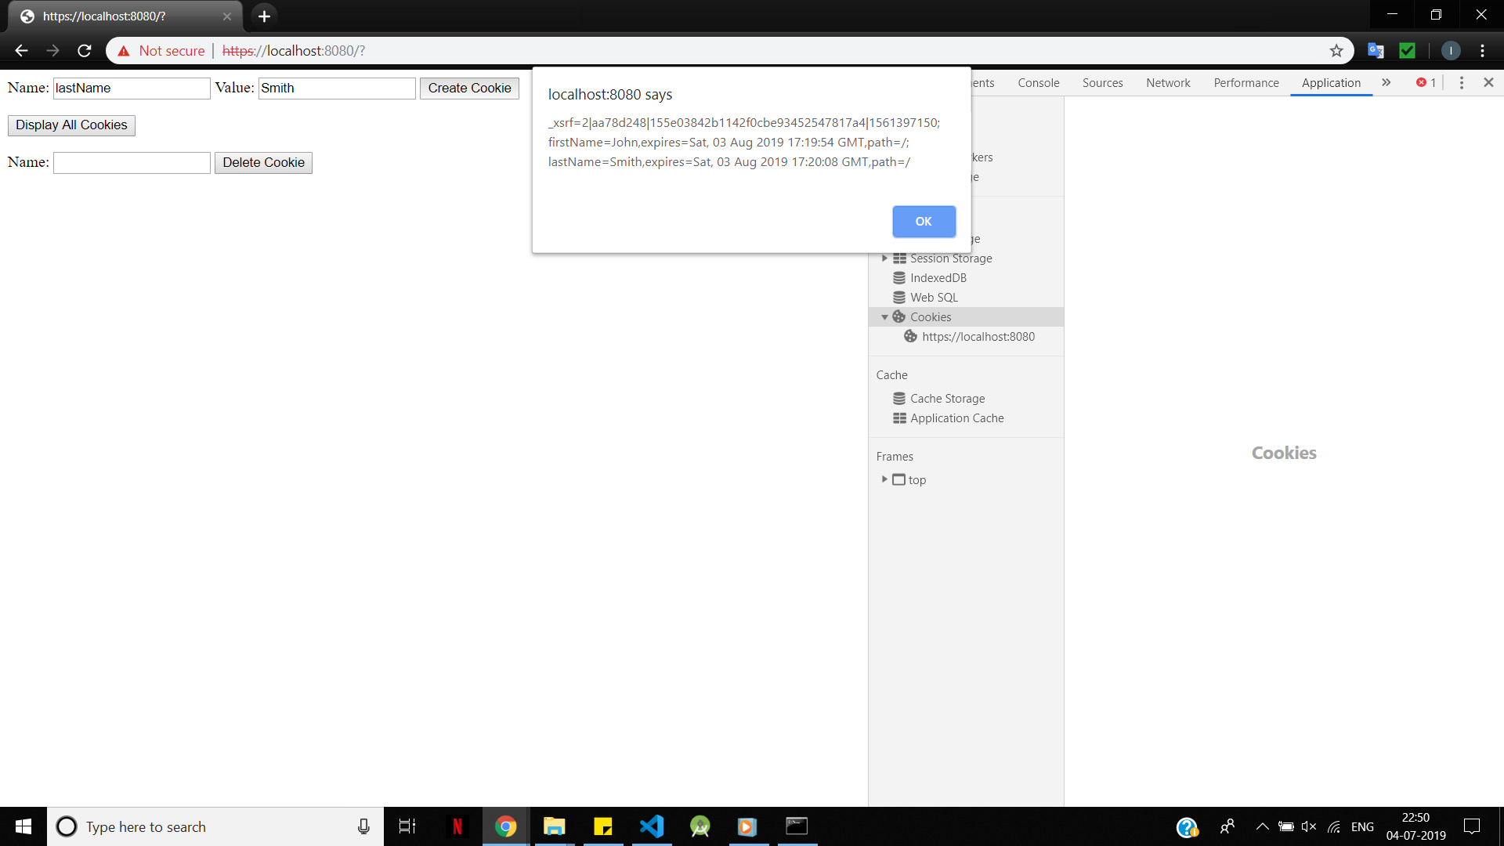Click the Delete Cookie button

[x=263, y=162]
